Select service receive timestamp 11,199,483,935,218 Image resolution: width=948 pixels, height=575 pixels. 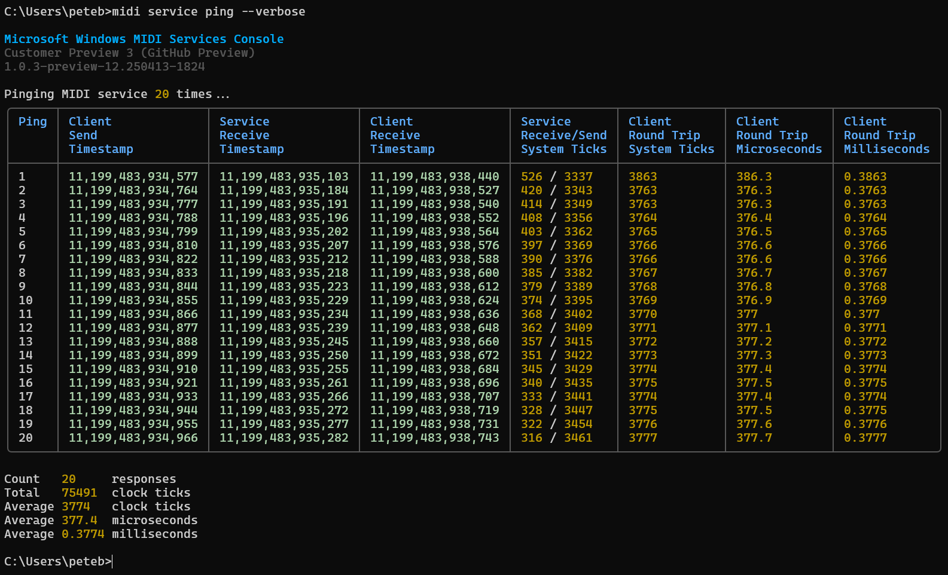click(284, 273)
